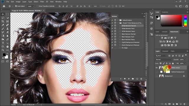Click the foreground color swatch in toolbar
Image resolution: width=189 pixels, height=106 pixels.
4,55
